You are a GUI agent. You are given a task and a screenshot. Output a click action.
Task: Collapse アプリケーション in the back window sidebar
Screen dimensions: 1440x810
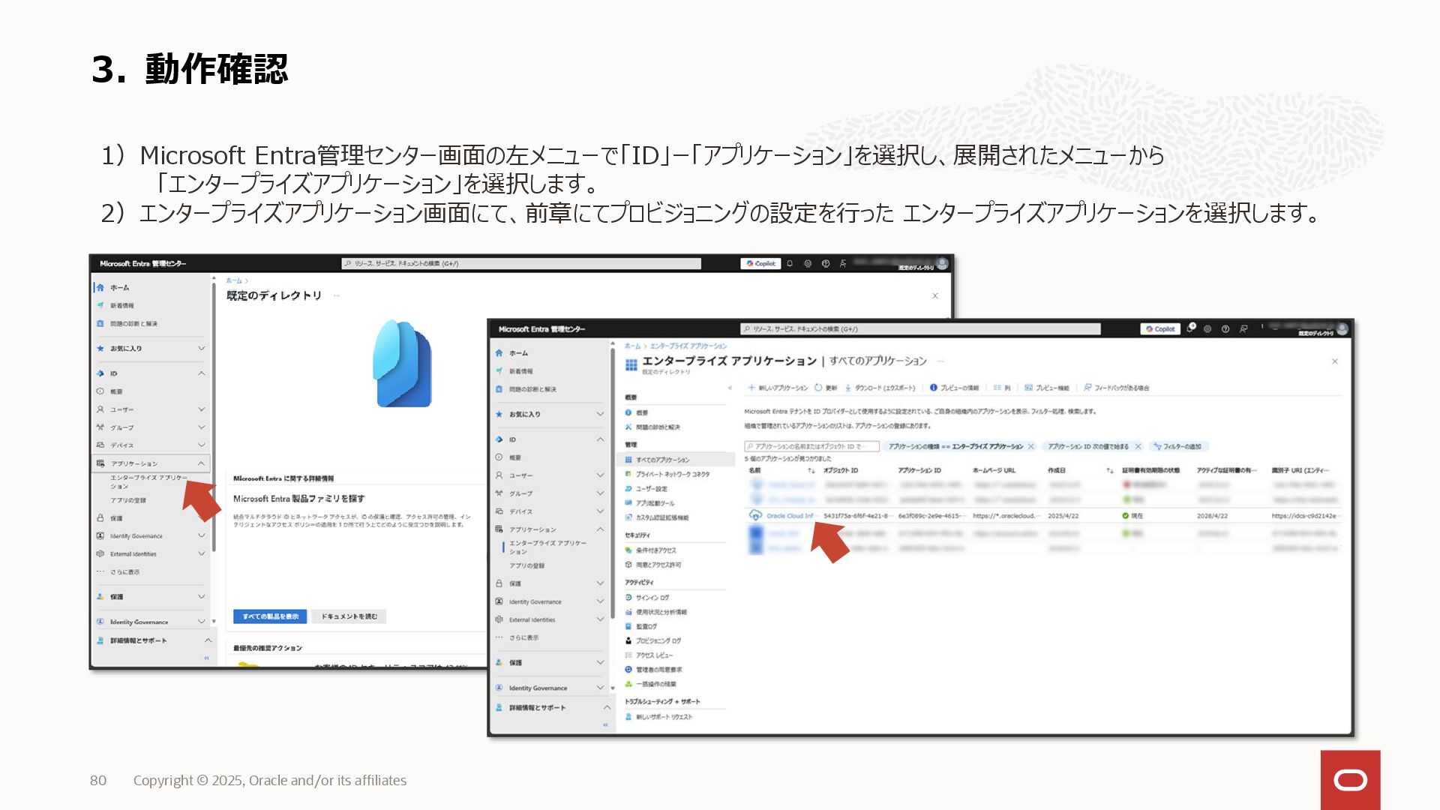click(201, 463)
